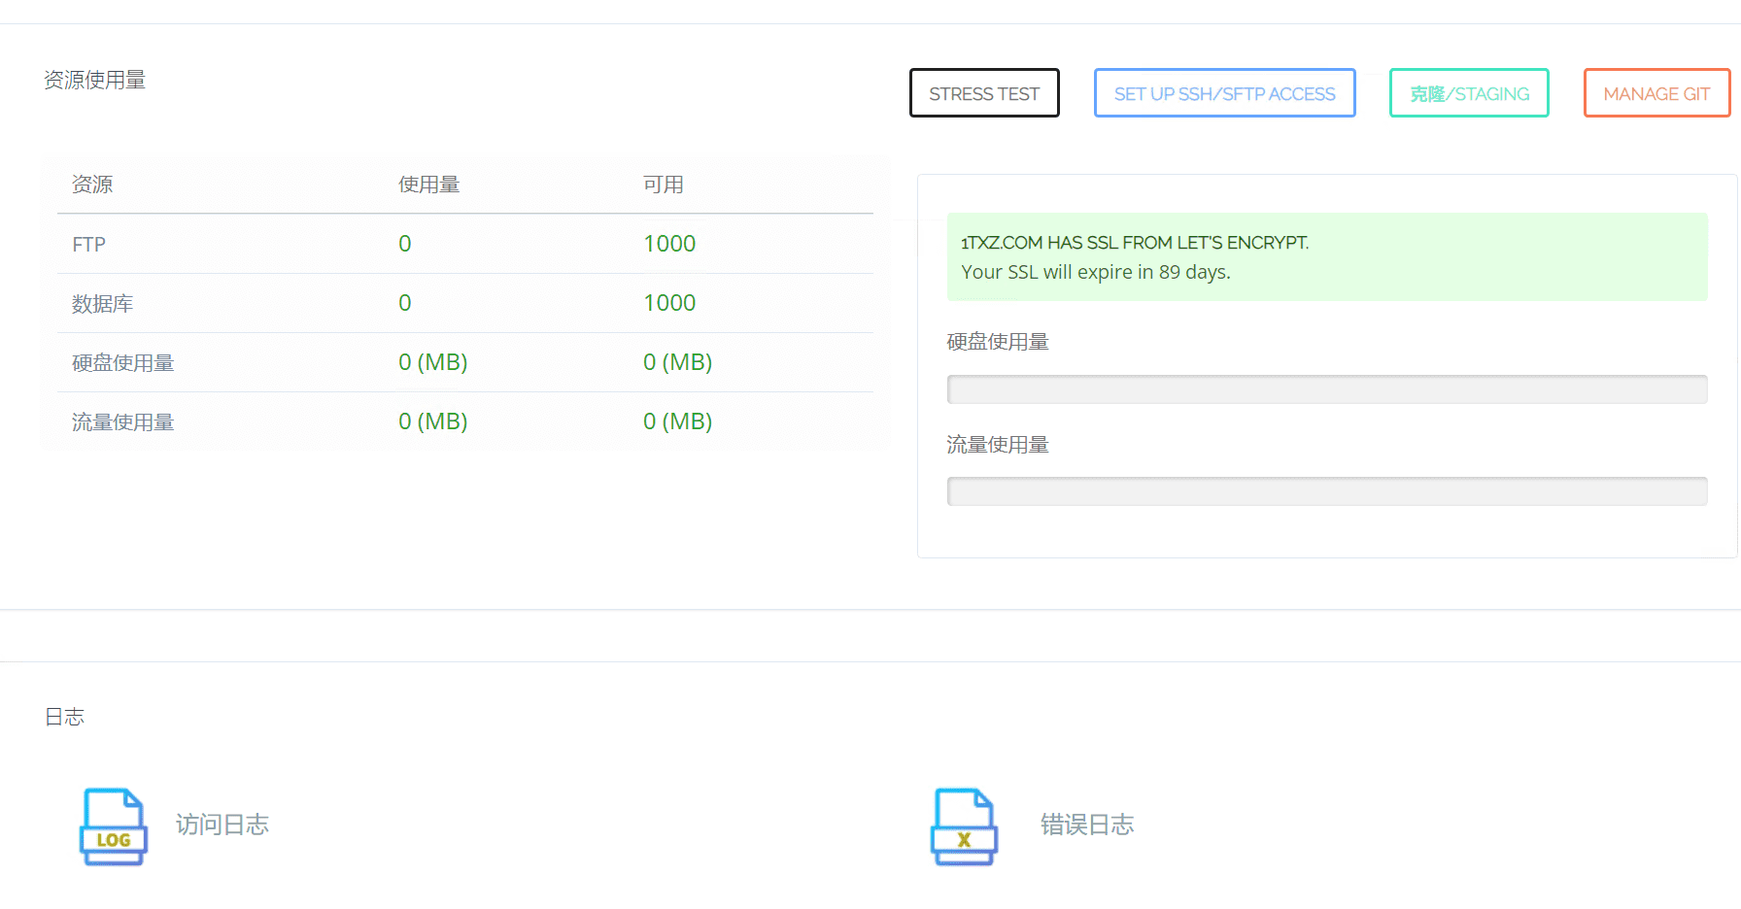Image resolution: width=1741 pixels, height=909 pixels.
Task: Click the SSL expiry notice for 1TXZ.COM
Action: (1327, 256)
